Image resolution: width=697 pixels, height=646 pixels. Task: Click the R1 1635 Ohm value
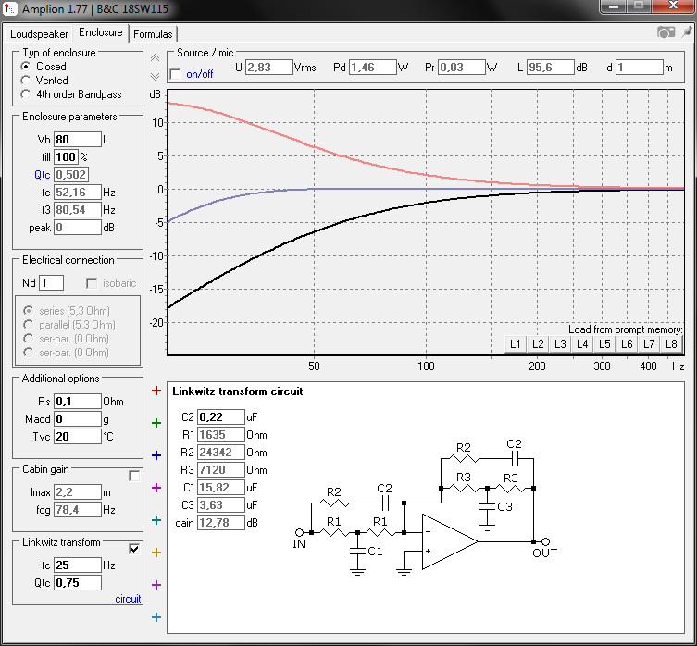[221, 434]
